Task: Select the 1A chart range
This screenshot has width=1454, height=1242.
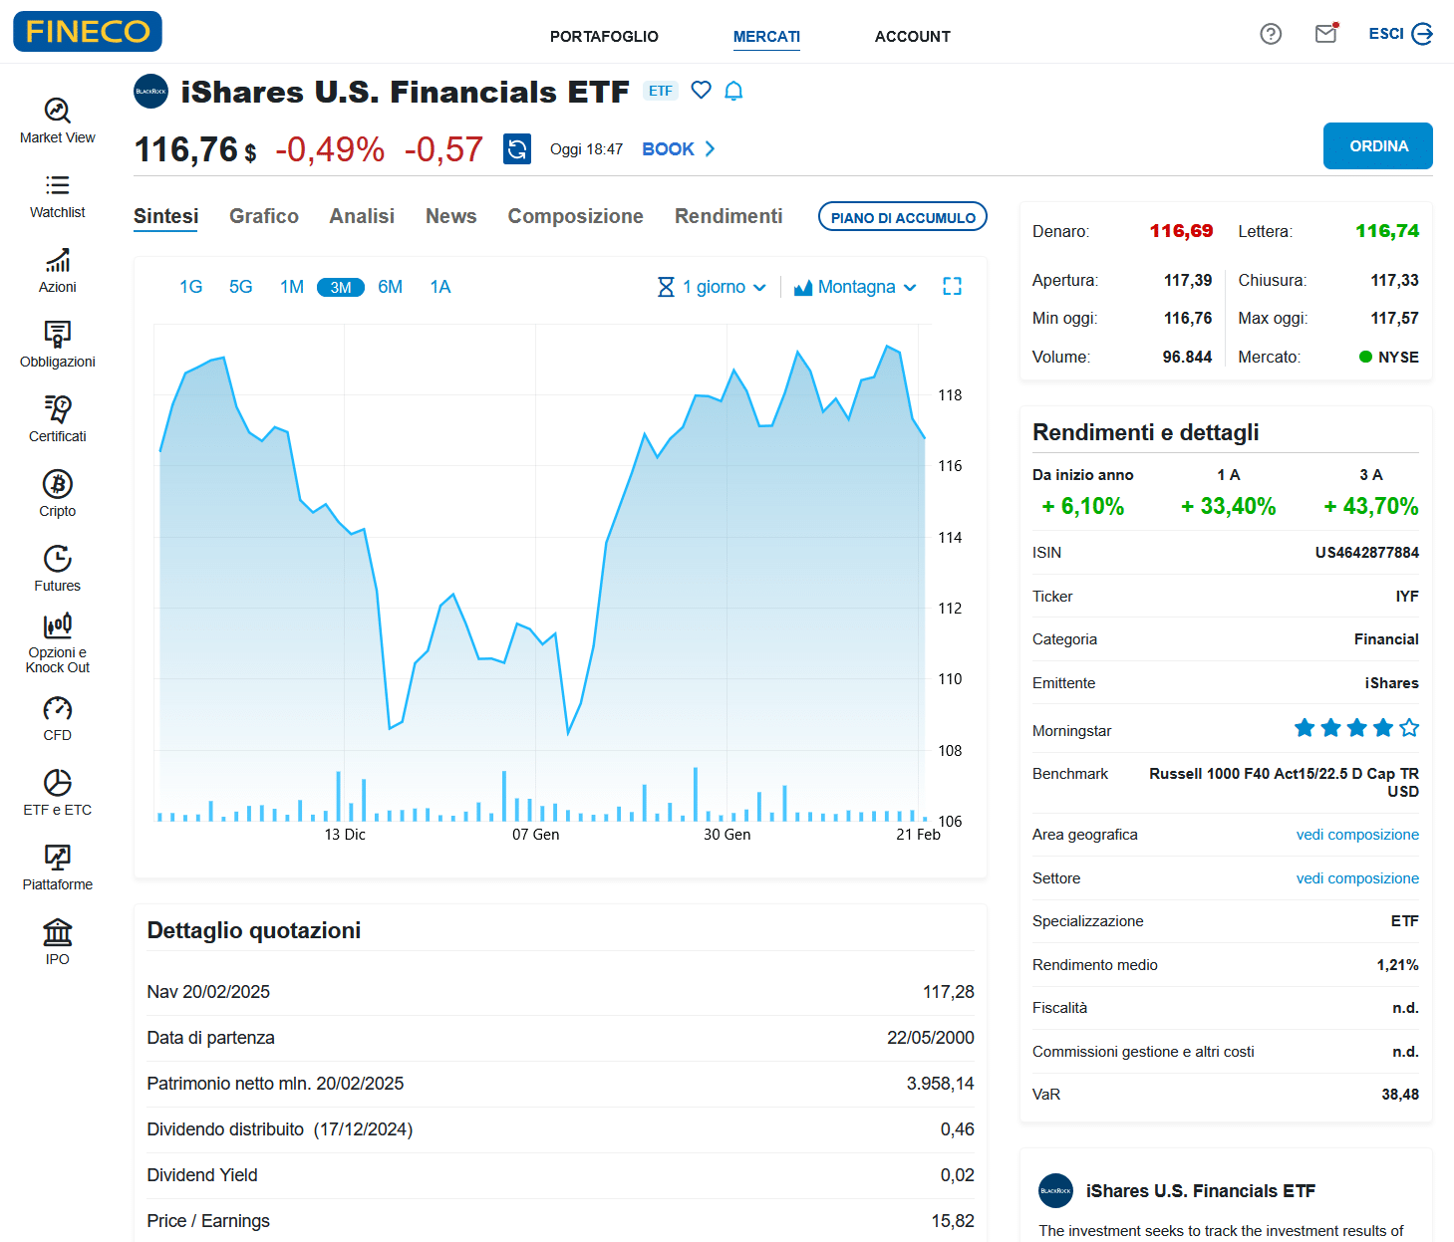Action: pos(440,287)
